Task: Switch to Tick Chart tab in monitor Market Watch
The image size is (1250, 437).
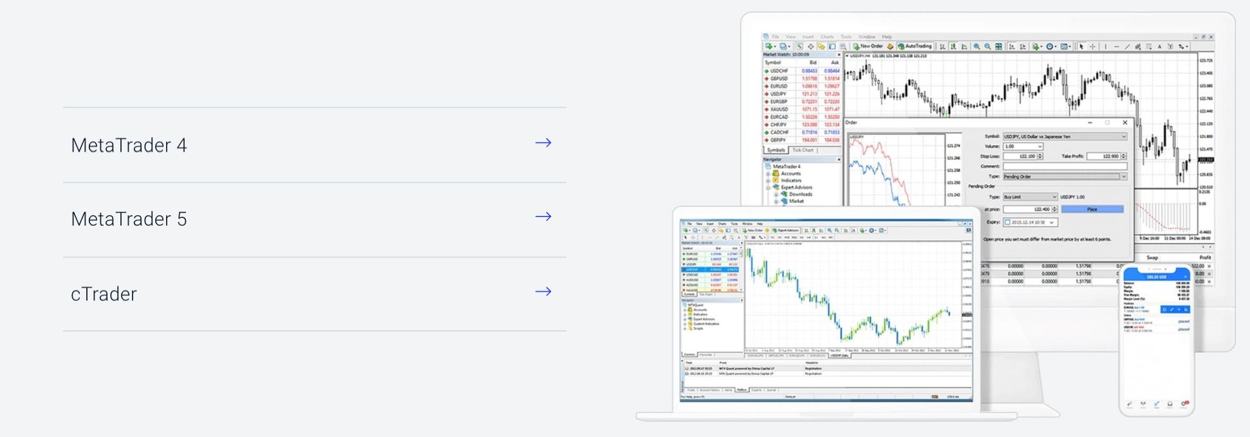Action: pyautogui.click(x=803, y=150)
